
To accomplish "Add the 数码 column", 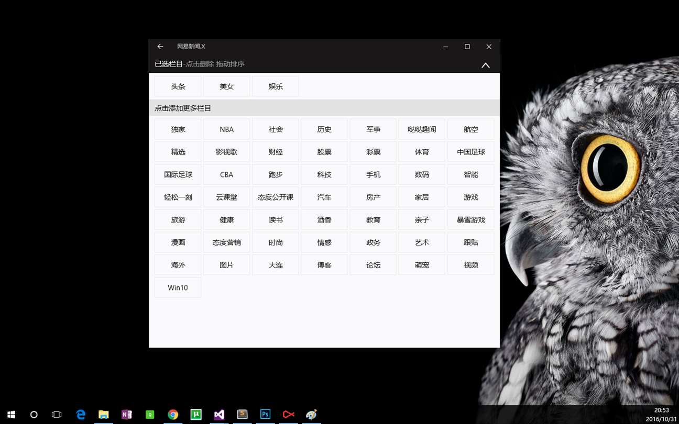I will 422,174.
